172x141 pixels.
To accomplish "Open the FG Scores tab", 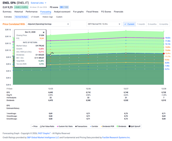I will click(106, 12).
